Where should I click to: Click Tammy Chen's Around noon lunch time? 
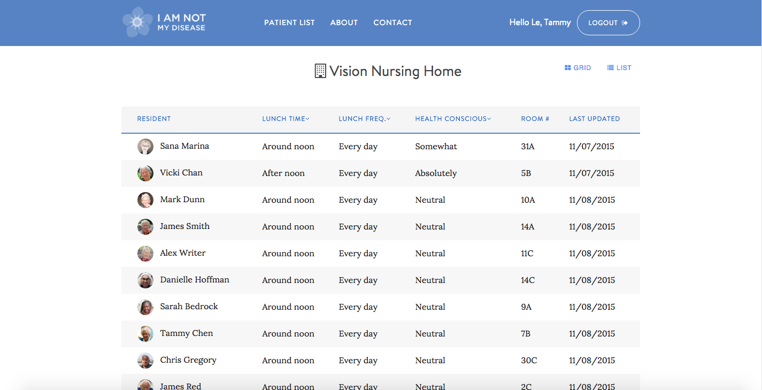(288, 334)
